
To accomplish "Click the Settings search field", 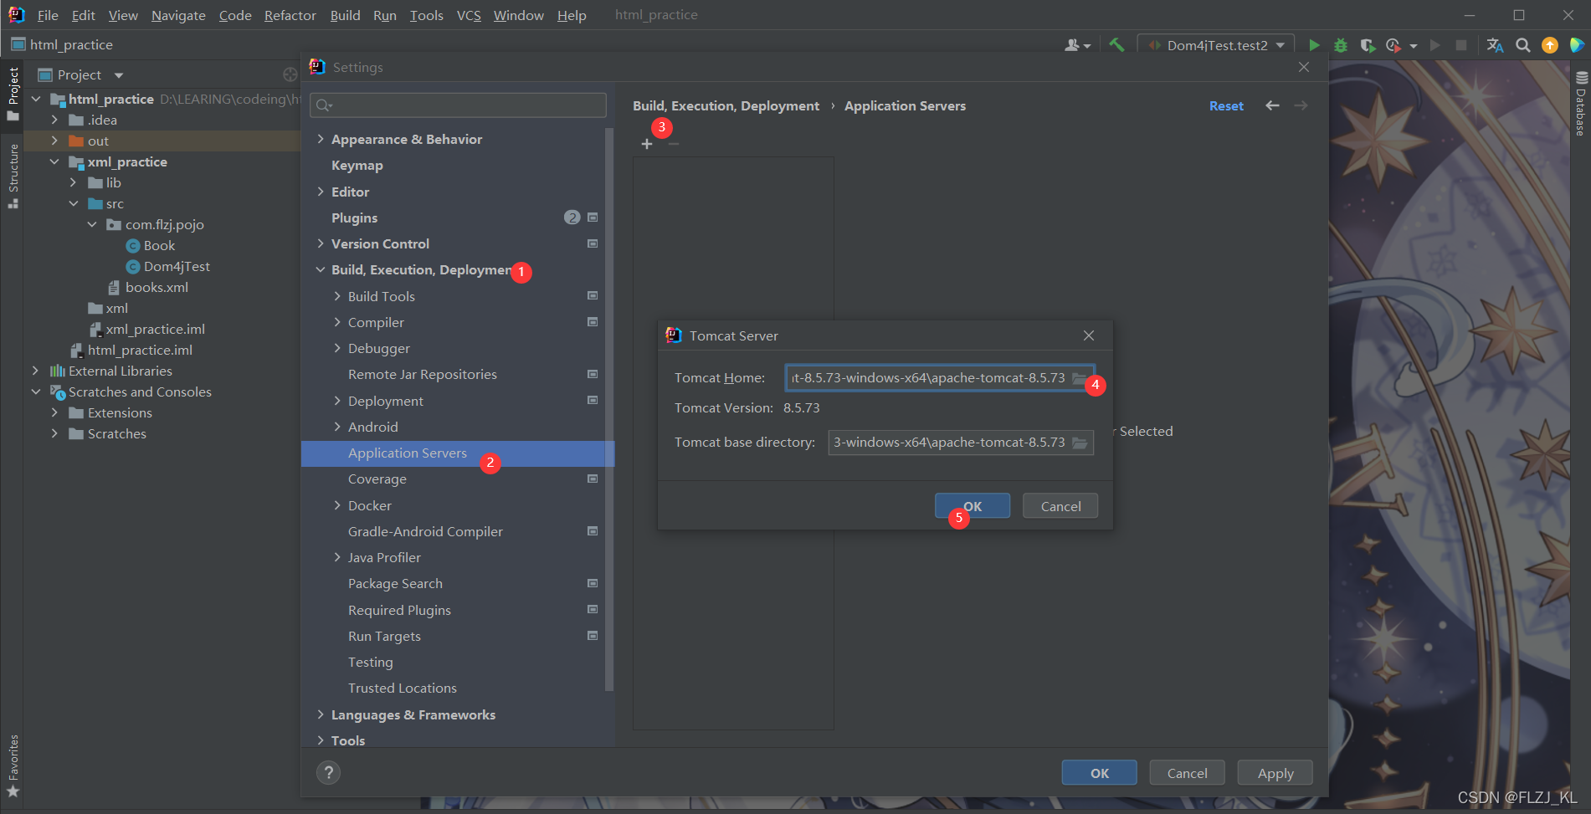I will click(x=458, y=105).
